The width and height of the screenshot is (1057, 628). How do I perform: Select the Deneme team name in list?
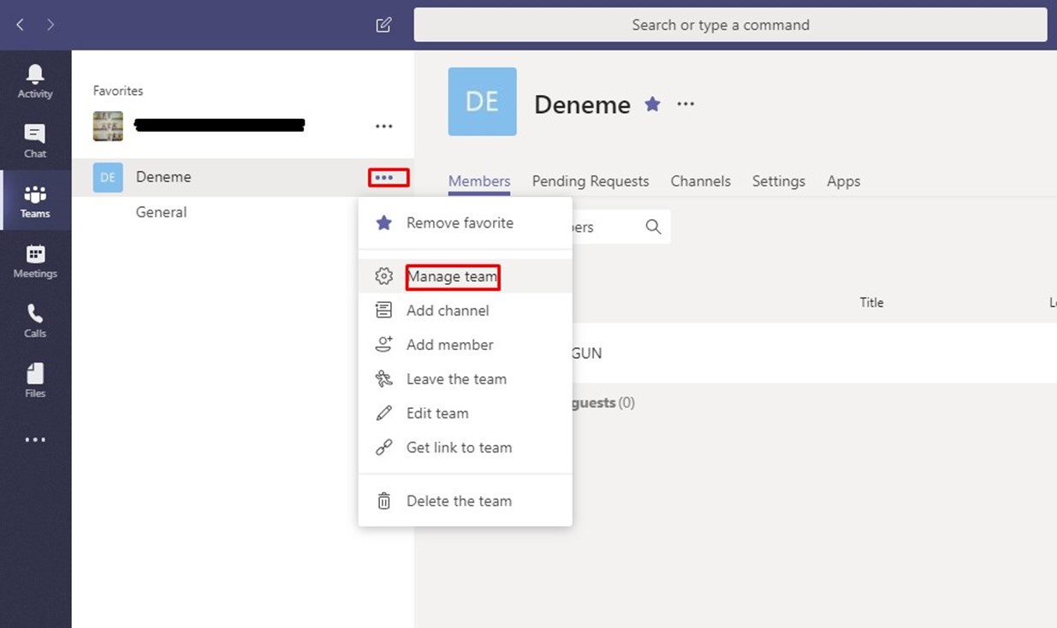click(x=163, y=177)
